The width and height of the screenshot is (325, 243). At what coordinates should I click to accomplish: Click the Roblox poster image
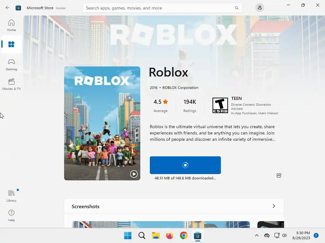point(102,123)
